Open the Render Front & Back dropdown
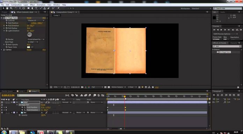This screenshot has width=243, height=134. 36,39
